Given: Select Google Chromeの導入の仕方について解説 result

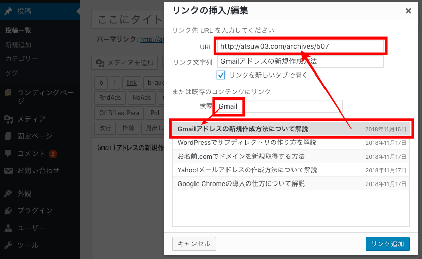Looking at the screenshot, I should pyautogui.click(x=290, y=184).
